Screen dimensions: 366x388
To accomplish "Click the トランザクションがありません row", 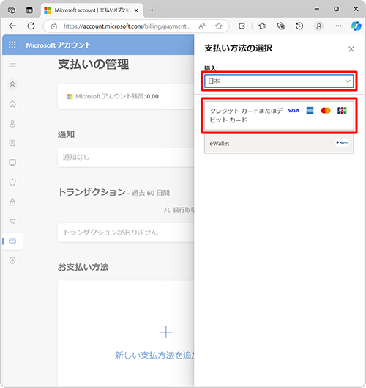I will (126, 232).
